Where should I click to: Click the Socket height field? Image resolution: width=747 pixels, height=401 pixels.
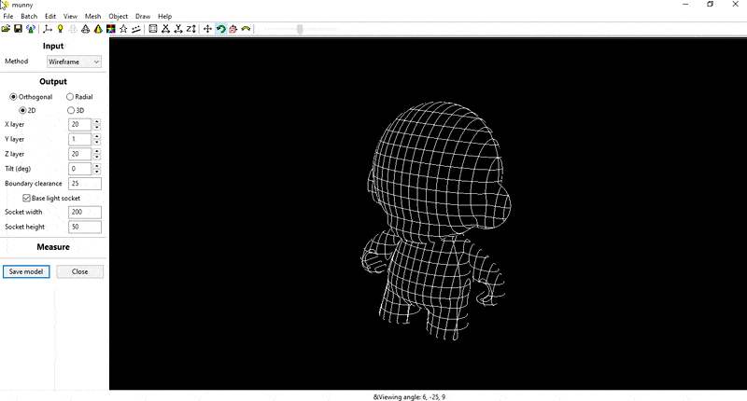click(x=85, y=227)
